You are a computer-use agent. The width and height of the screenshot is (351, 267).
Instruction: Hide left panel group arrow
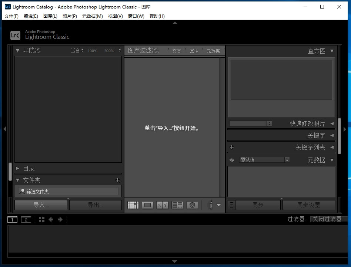(4, 129)
